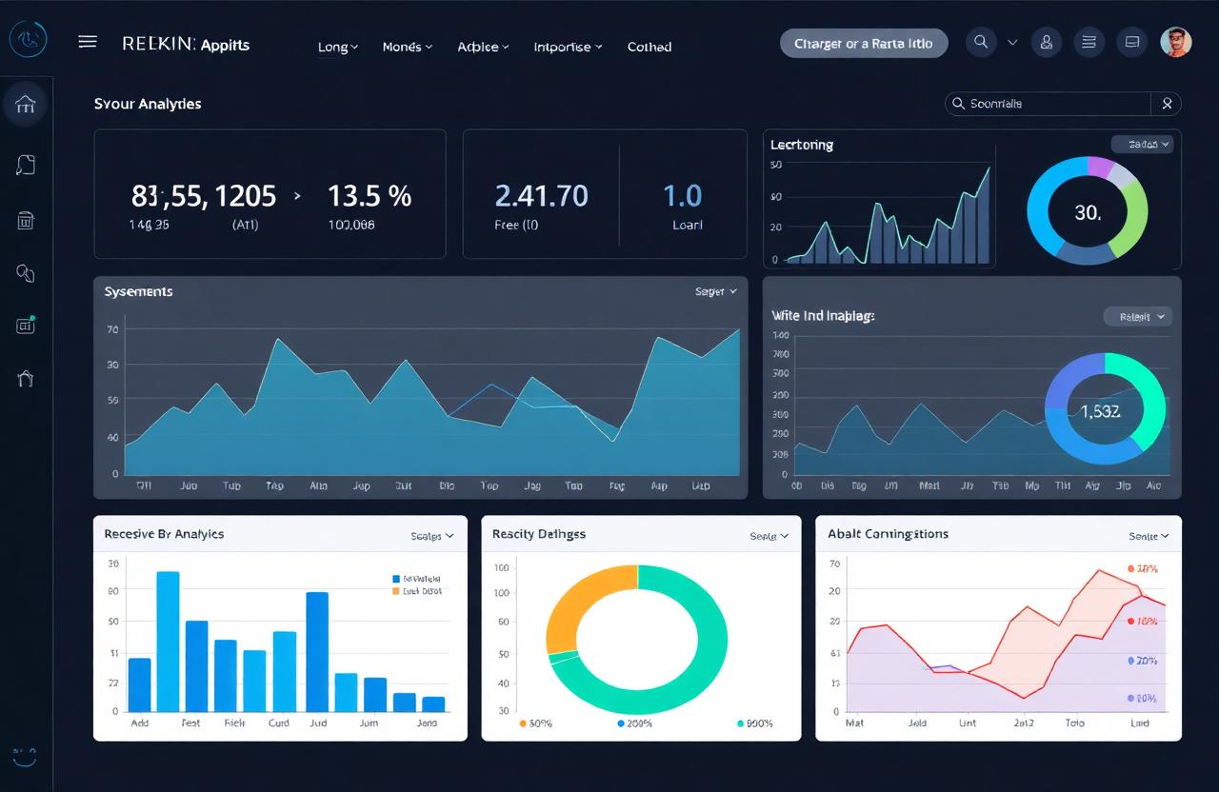Open the user account icon in the header
This screenshot has width=1219, height=792.
point(1047,42)
